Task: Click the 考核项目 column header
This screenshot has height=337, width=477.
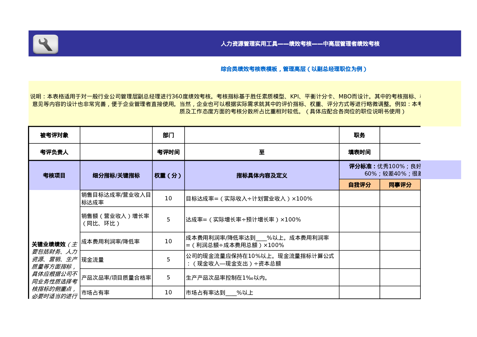Action: pos(54,175)
